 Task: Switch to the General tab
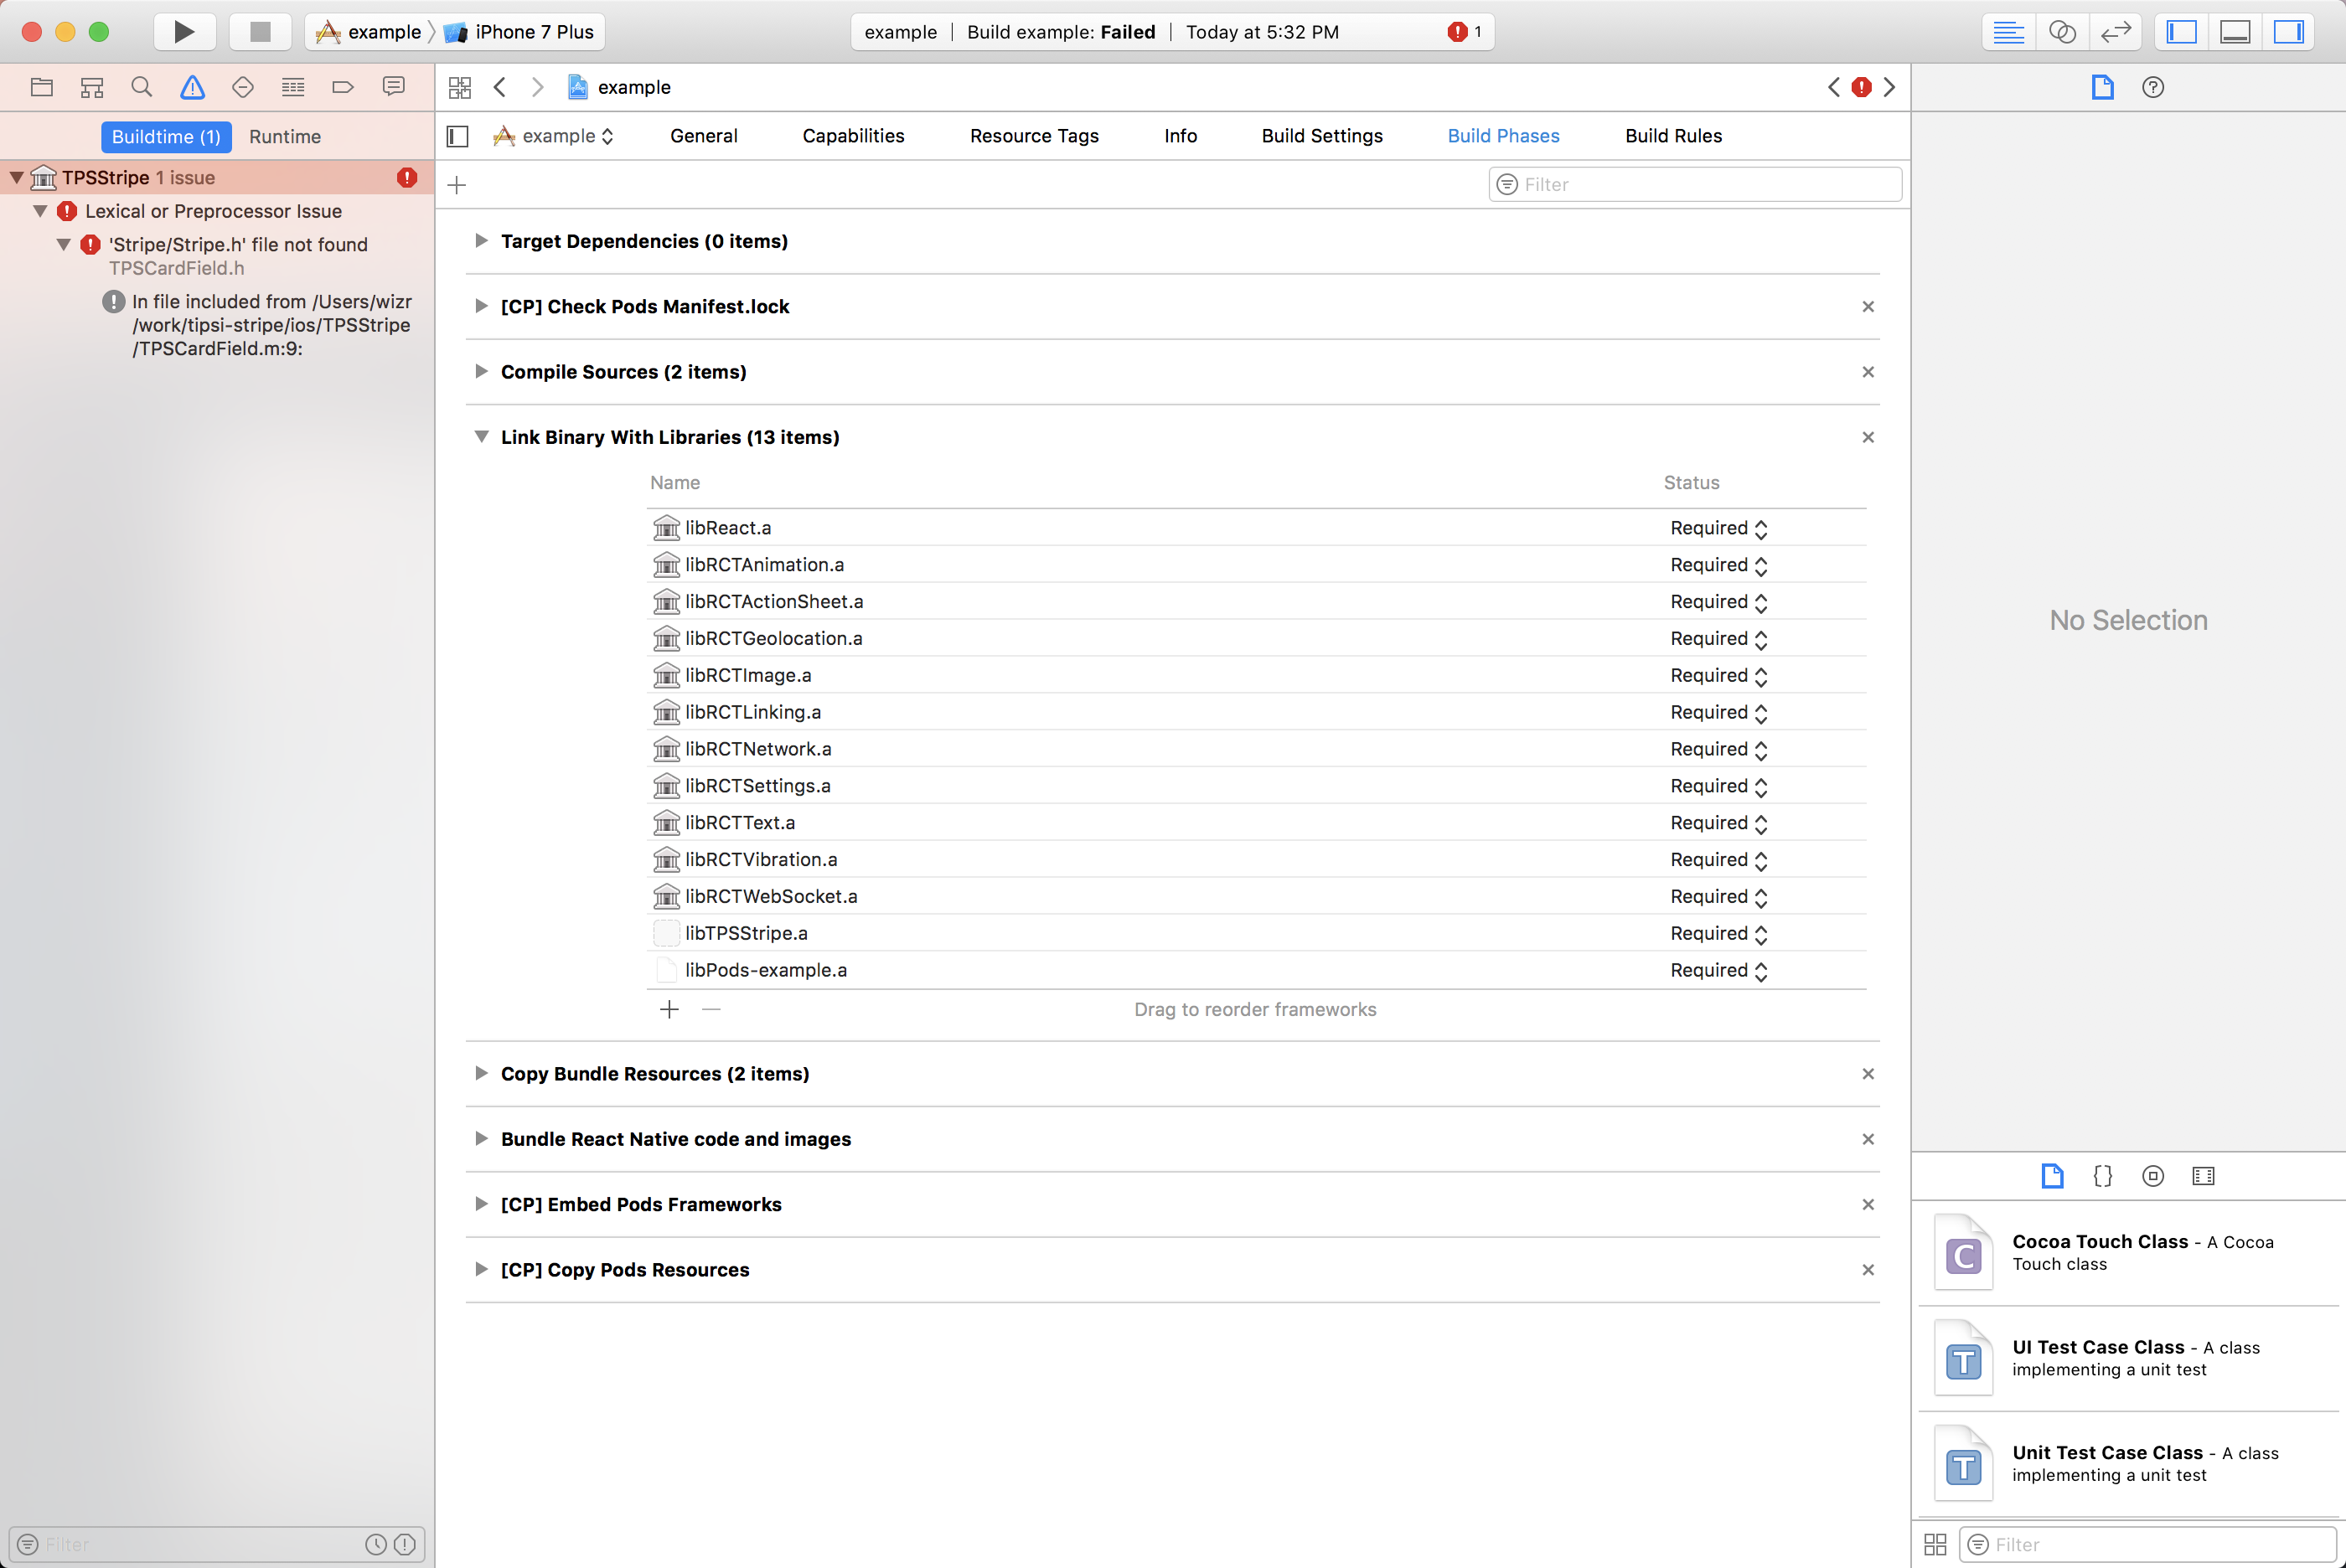[704, 136]
